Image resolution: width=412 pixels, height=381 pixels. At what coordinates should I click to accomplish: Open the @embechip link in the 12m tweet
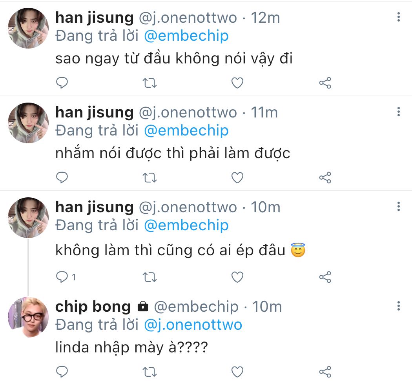click(186, 36)
